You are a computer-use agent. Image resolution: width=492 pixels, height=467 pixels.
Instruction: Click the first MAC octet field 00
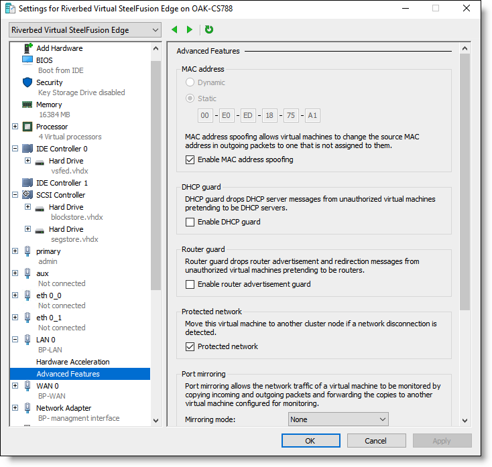205,115
